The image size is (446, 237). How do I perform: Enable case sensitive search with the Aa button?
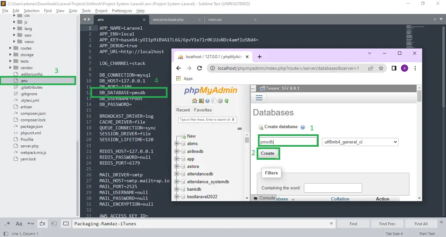click(19, 224)
